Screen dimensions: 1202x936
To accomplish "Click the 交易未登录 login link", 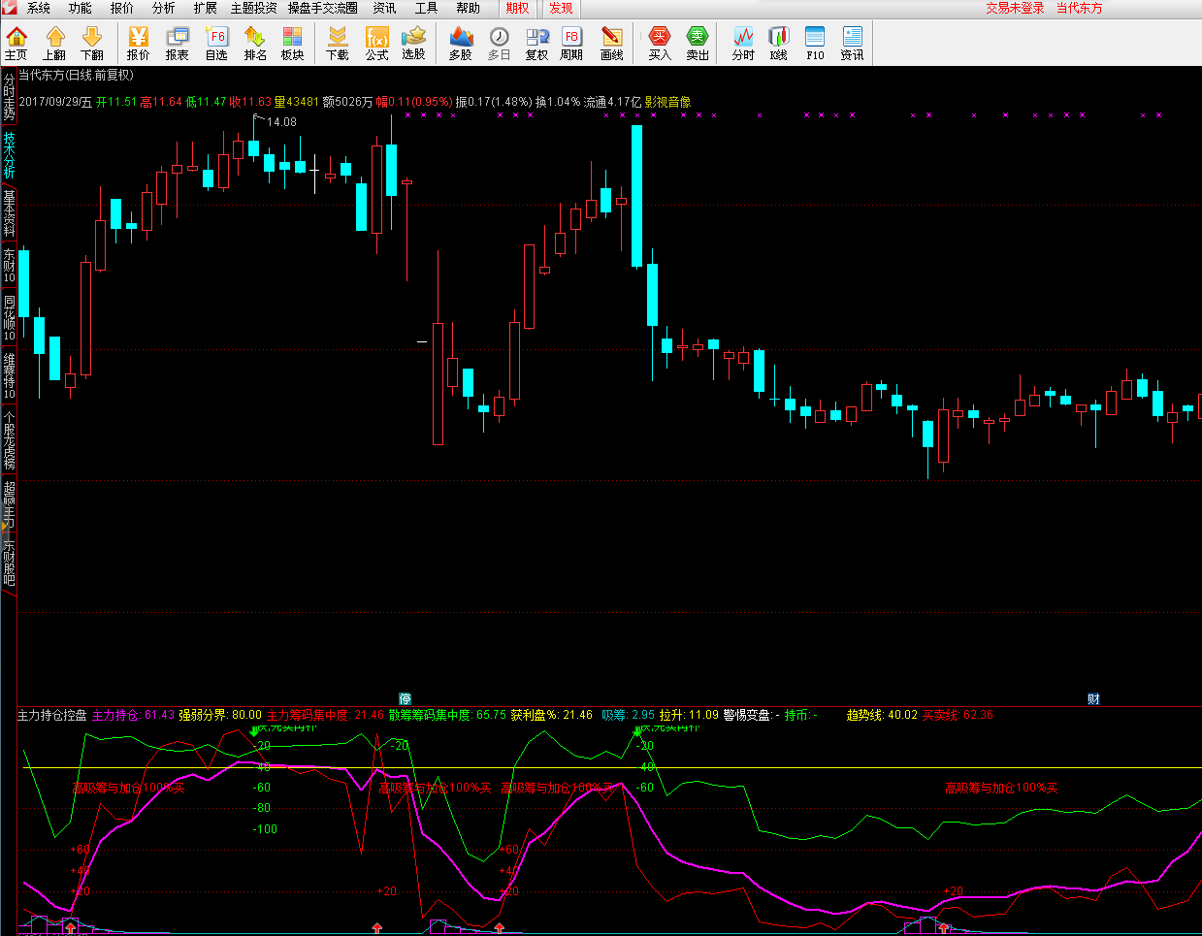I will click(1015, 8).
